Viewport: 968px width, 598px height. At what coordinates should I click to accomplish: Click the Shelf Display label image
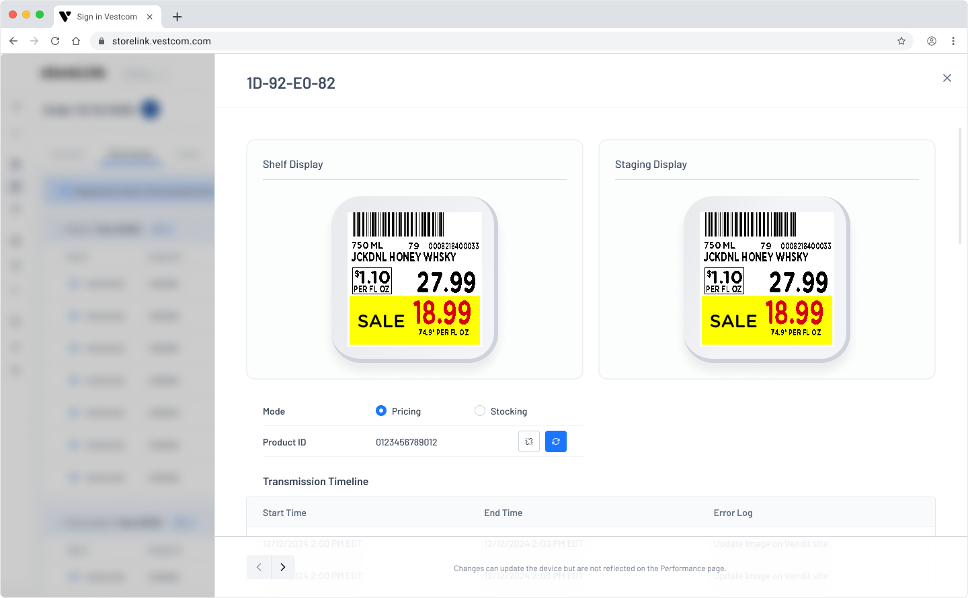(x=415, y=280)
